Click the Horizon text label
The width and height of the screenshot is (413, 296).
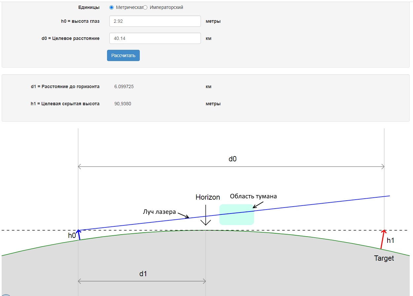[x=207, y=197]
